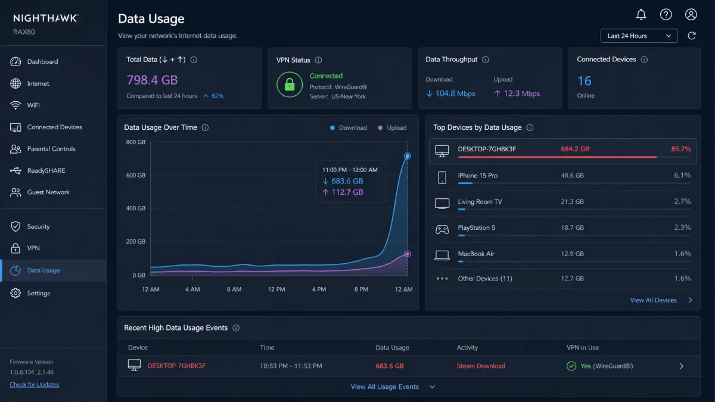Click the Device column header in events table

click(138, 347)
